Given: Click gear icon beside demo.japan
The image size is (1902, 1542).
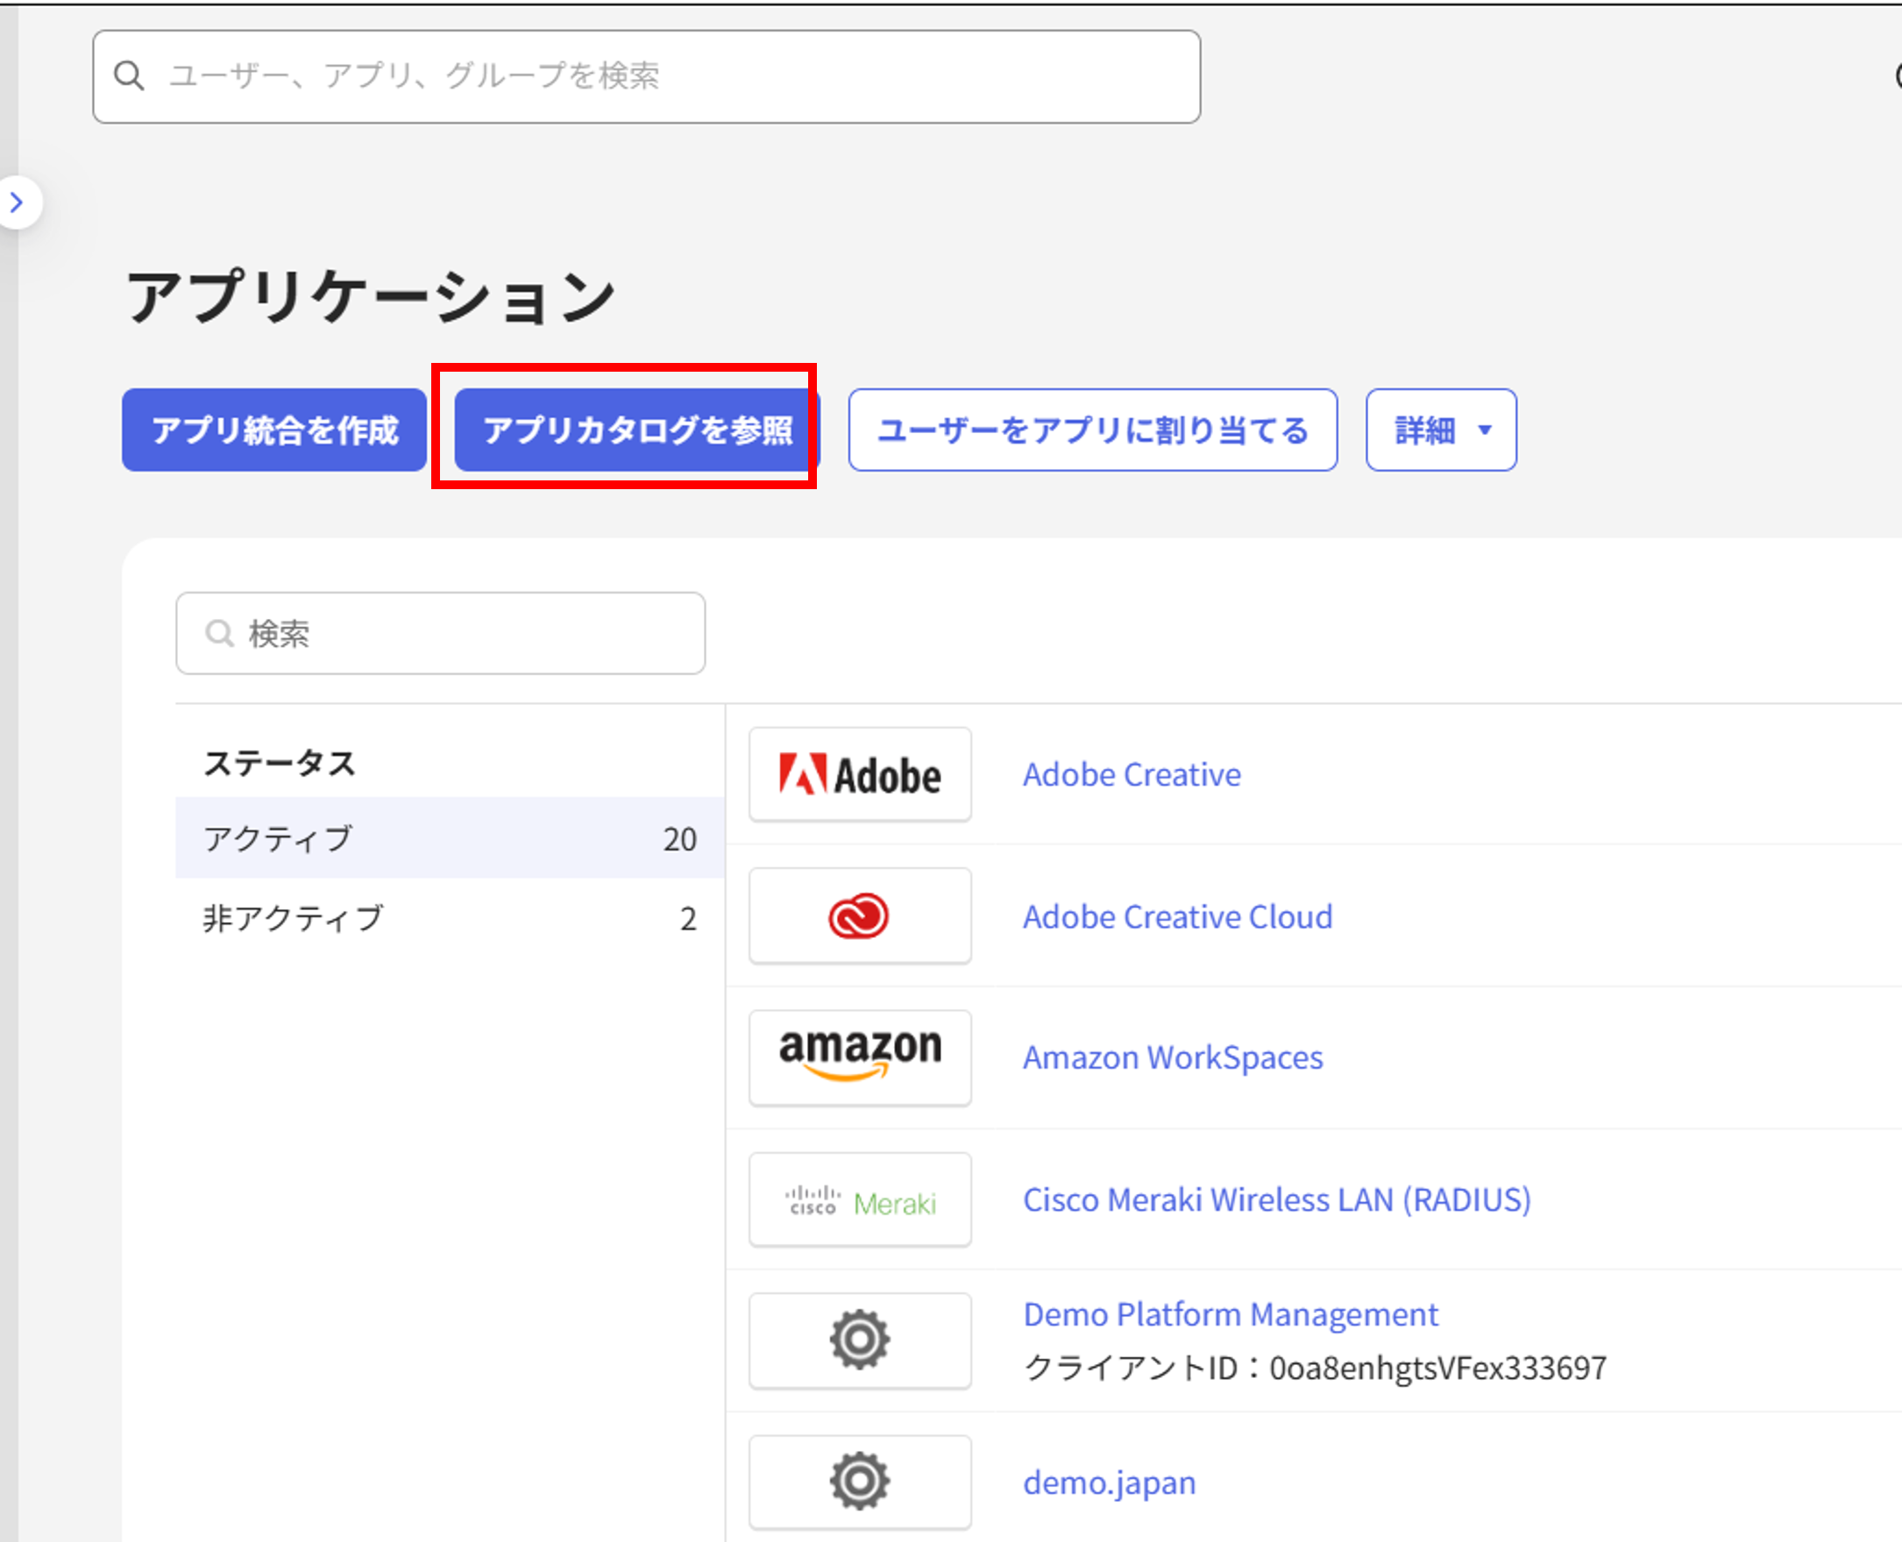Looking at the screenshot, I should pos(859,1481).
